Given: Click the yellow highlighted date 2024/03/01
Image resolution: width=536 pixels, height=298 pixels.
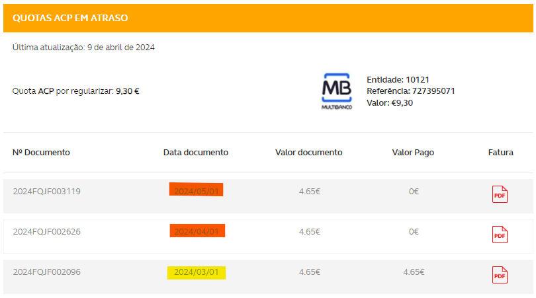Looking at the screenshot, I should coord(197,272).
